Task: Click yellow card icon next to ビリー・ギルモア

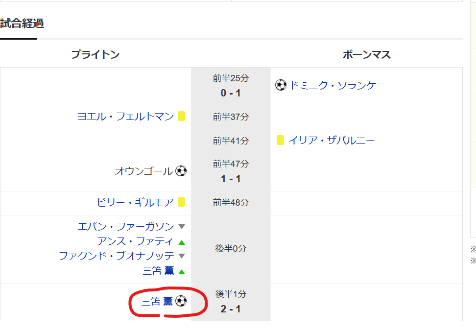Action: click(182, 202)
